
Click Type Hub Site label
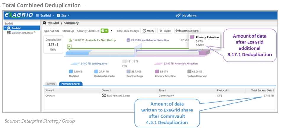tap(51, 31)
